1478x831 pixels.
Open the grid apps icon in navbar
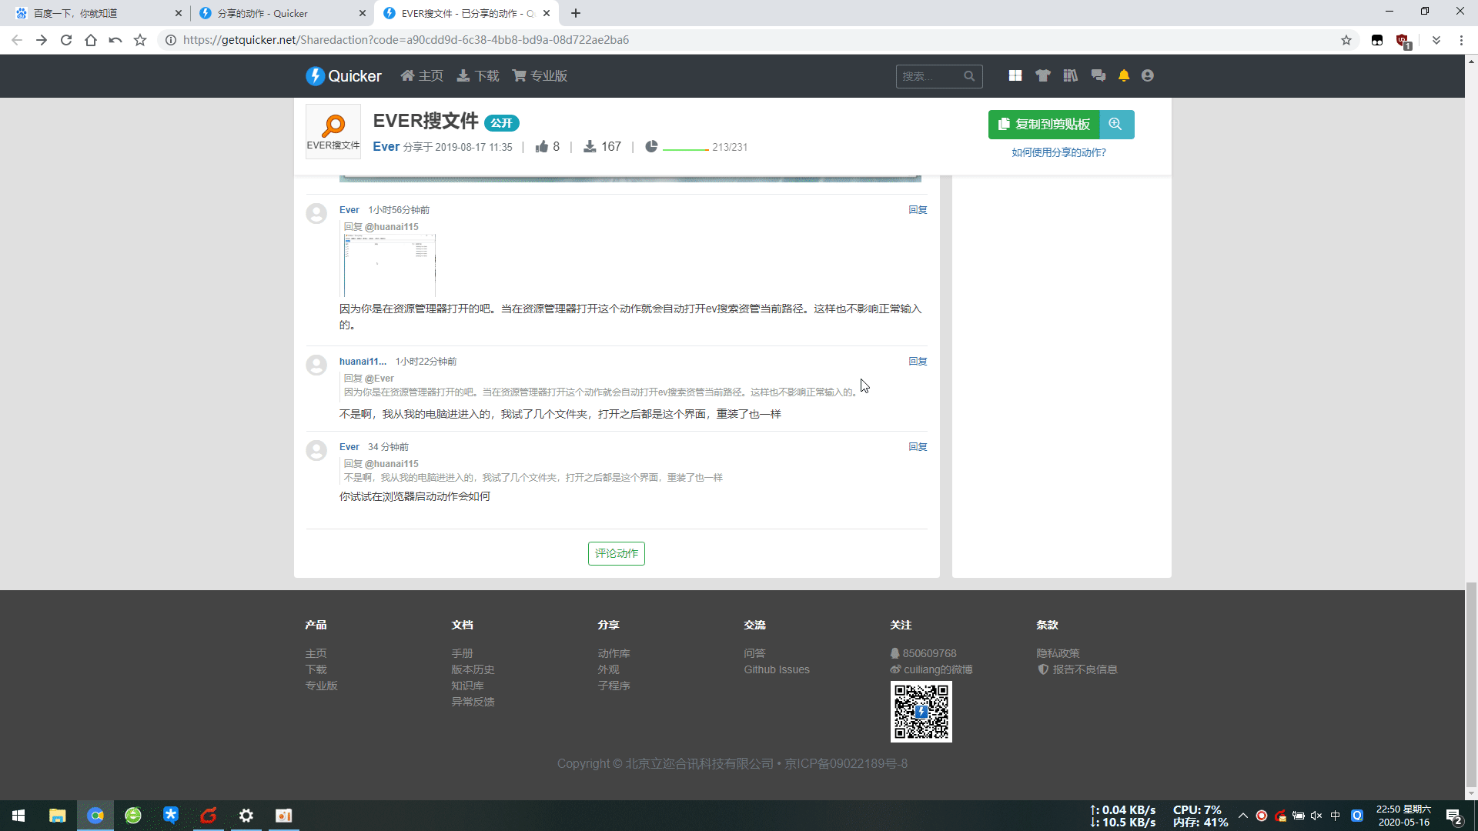coord(1015,75)
